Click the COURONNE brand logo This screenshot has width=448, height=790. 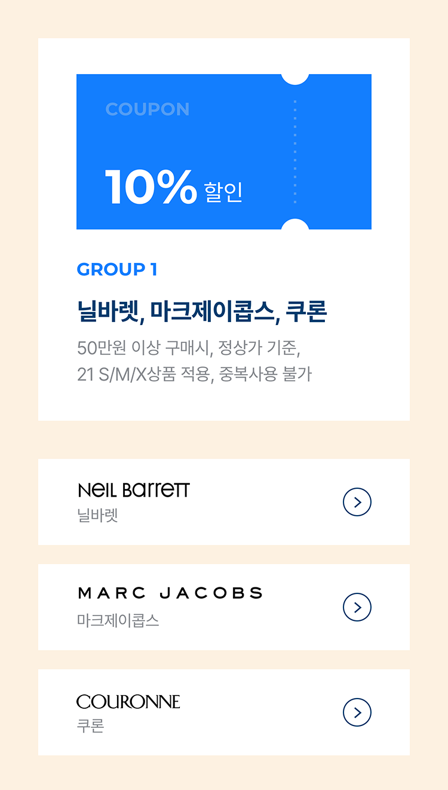(128, 702)
